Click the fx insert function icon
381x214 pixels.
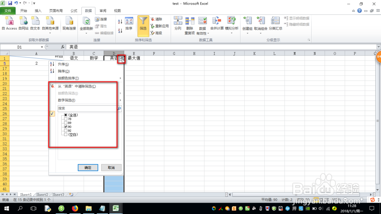[x=63, y=47]
